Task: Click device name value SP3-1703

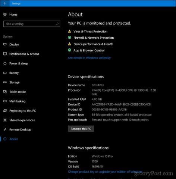Action: coord(98,85)
